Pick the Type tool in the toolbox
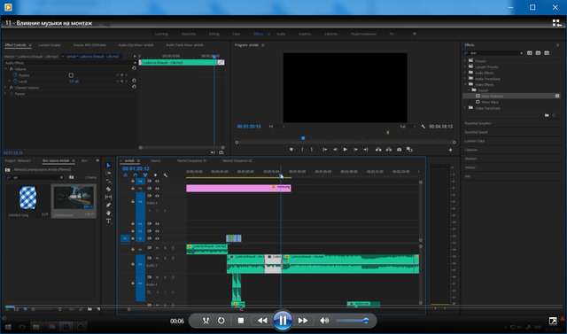The width and height of the screenshot is (567, 334). point(108,221)
